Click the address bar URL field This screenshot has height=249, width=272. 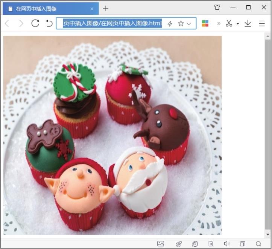point(112,23)
